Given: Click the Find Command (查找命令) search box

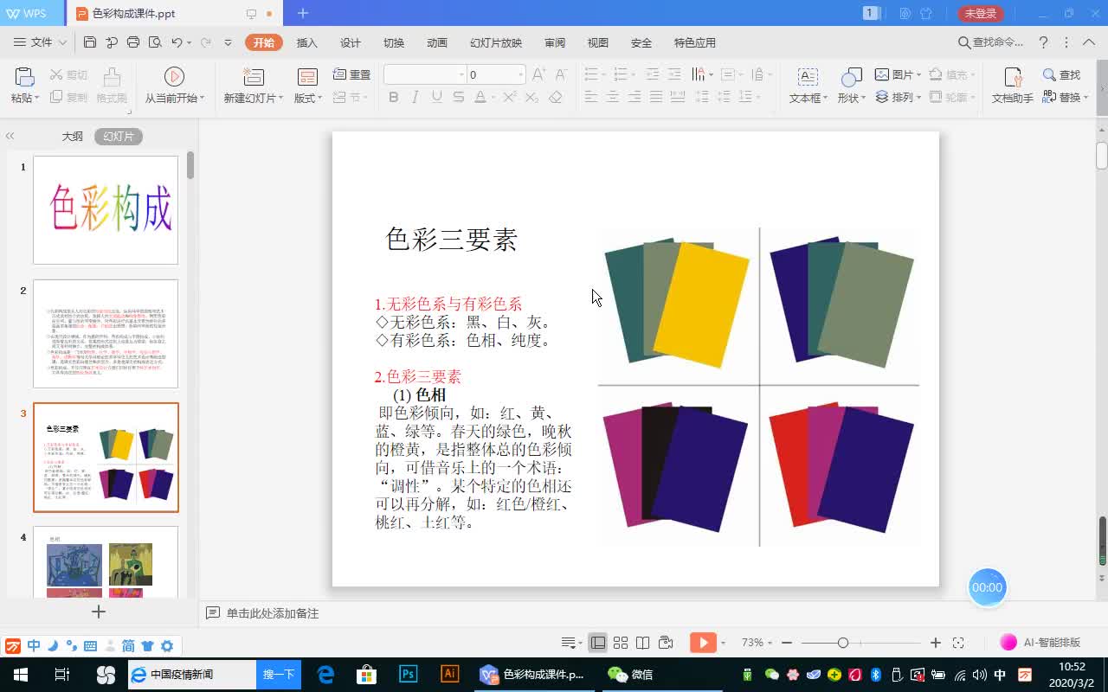Looking at the screenshot, I should pos(991,42).
